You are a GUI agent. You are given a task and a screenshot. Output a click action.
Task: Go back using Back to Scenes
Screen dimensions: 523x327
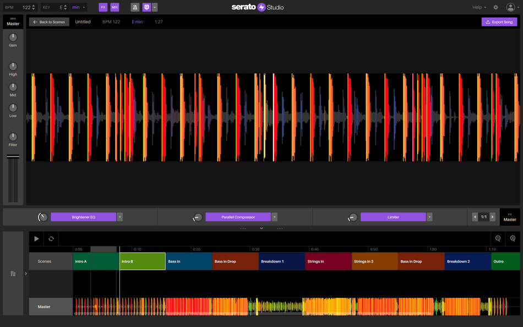tap(49, 22)
